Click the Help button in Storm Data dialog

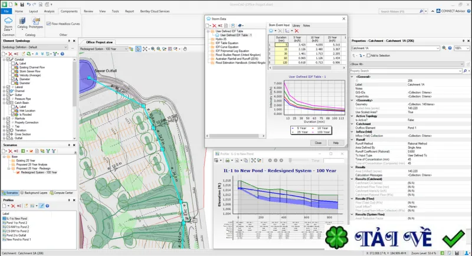coord(336,143)
